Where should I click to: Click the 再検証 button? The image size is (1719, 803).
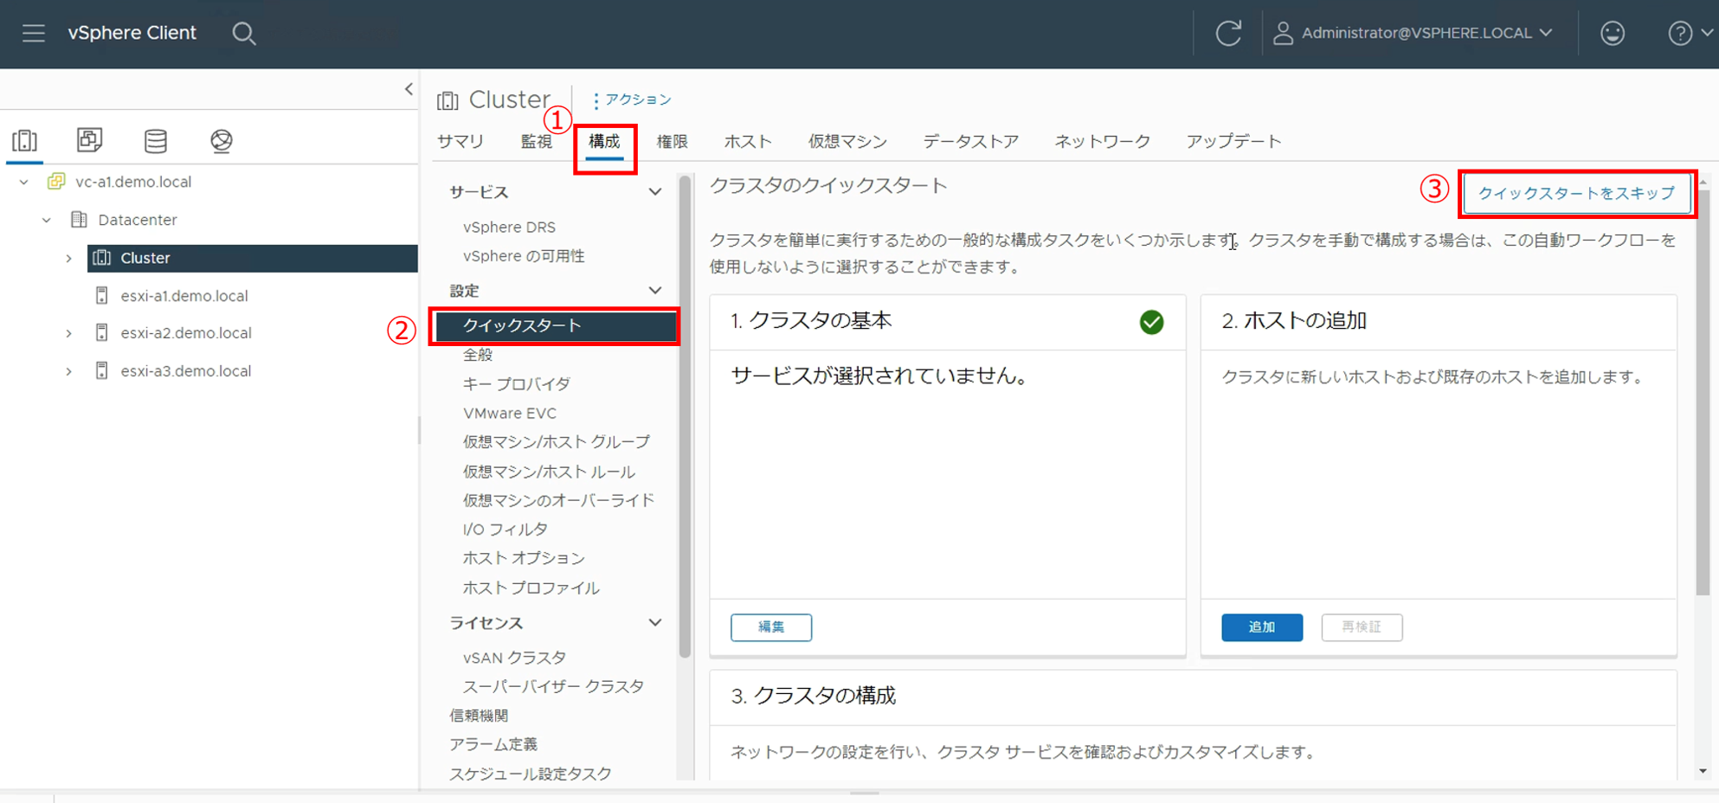click(1362, 627)
